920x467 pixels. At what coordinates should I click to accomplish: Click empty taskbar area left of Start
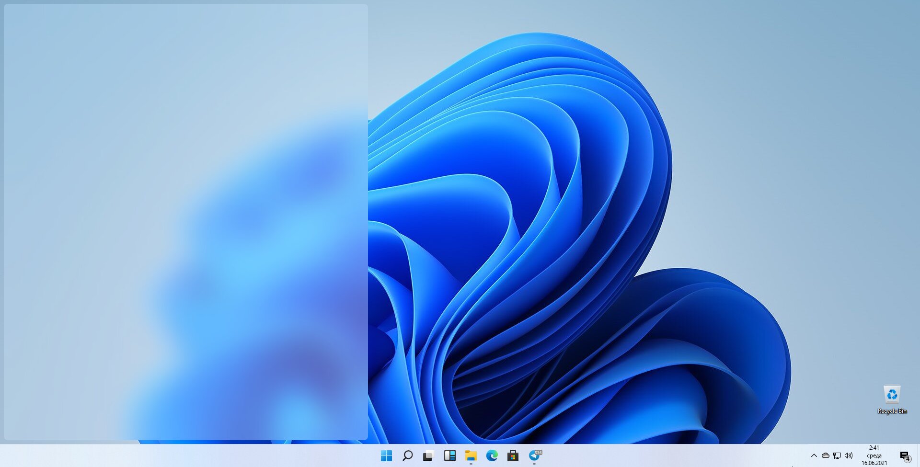point(192,456)
